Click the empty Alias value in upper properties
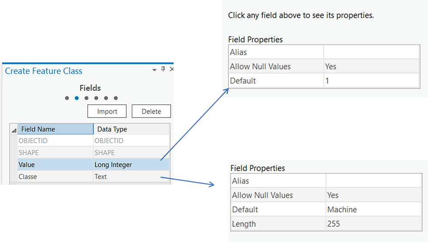This screenshot has height=242, width=428. click(x=371, y=52)
